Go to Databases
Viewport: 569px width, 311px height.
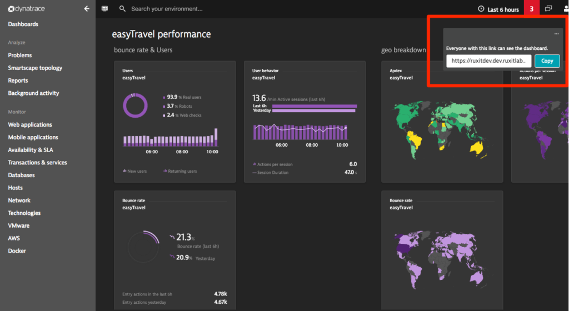(x=22, y=175)
